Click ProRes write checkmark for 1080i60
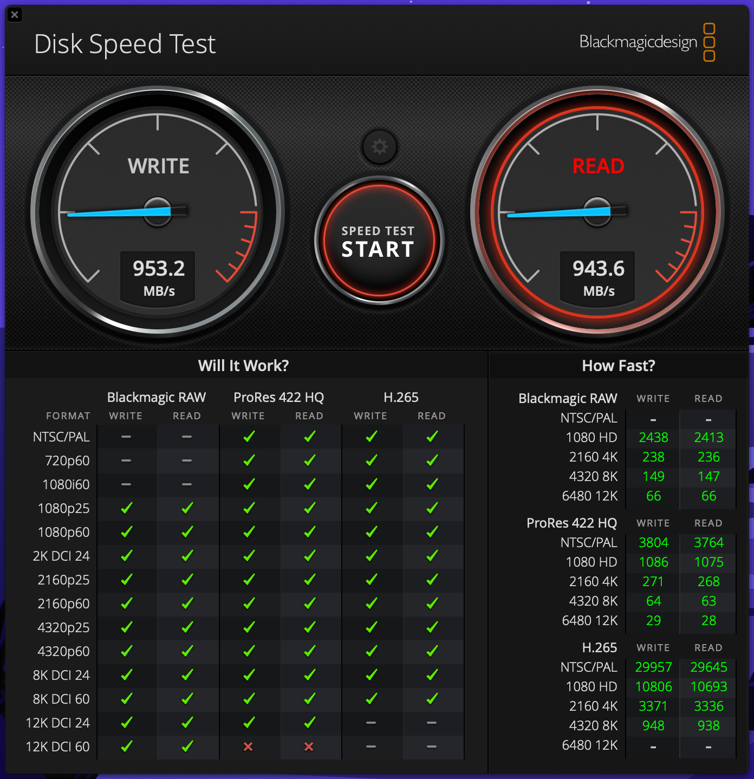The image size is (754, 779). point(249,484)
